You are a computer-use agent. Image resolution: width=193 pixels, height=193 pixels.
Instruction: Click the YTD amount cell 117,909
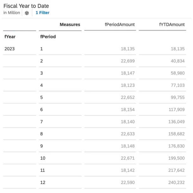coord(177,109)
